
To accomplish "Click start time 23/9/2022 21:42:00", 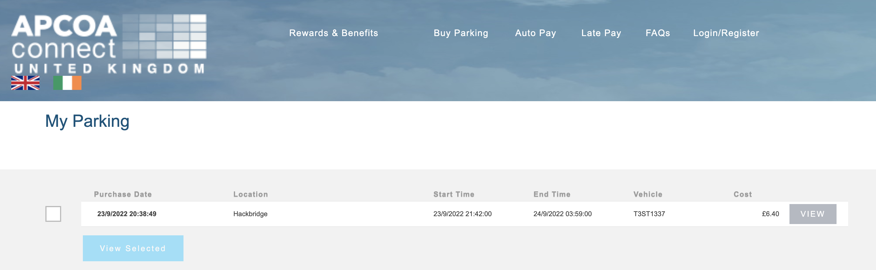I will (463, 214).
